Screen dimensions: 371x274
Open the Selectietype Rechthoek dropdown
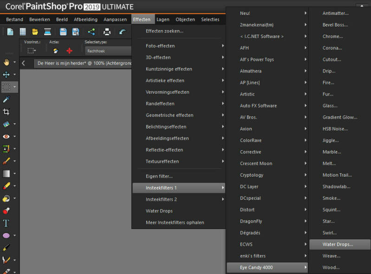(108, 51)
